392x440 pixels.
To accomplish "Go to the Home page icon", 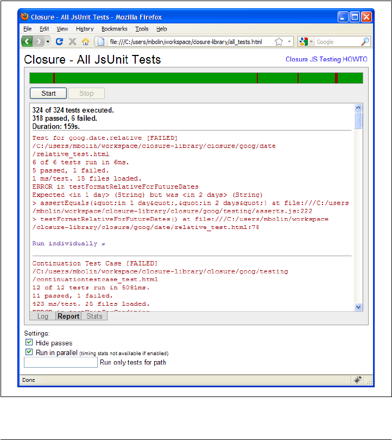I will pyautogui.click(x=85, y=42).
